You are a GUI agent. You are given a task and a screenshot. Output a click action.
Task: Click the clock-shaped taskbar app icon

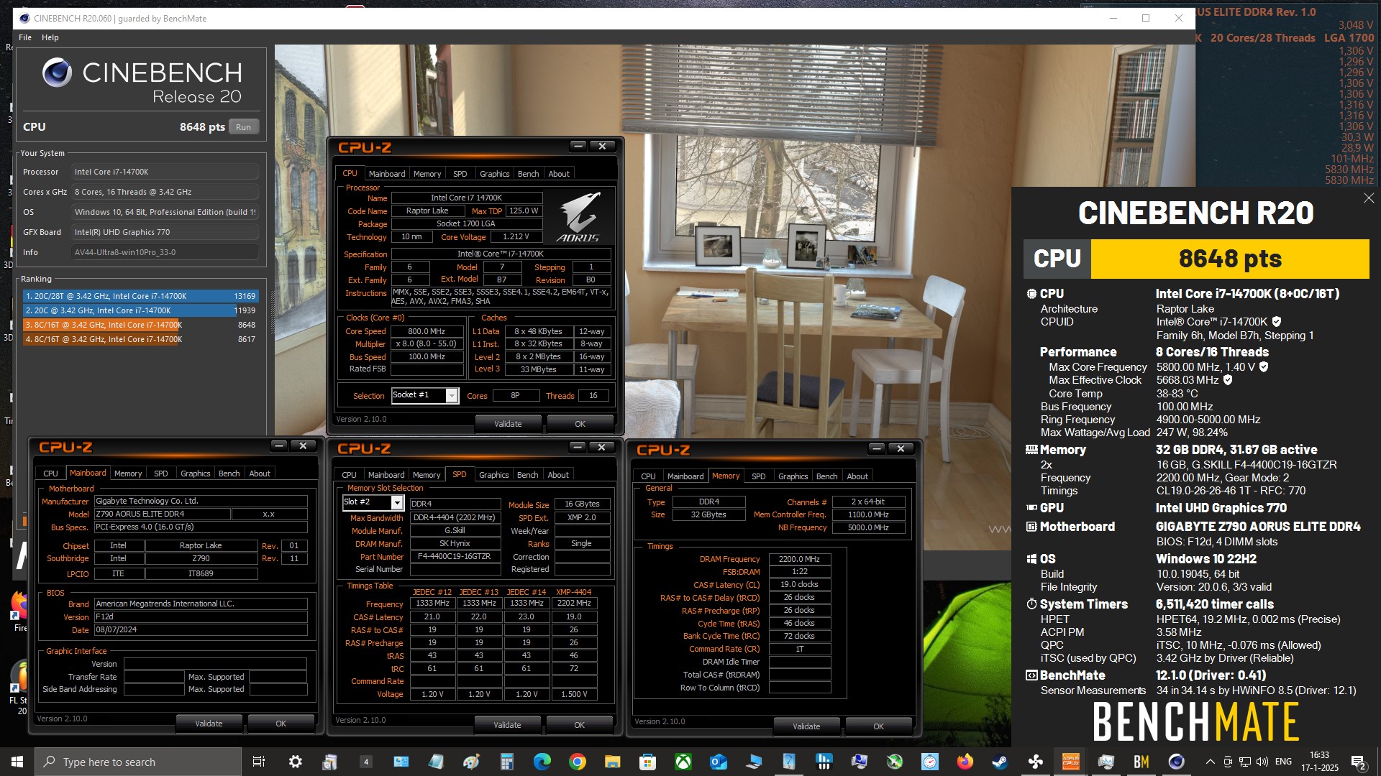pos(929,762)
